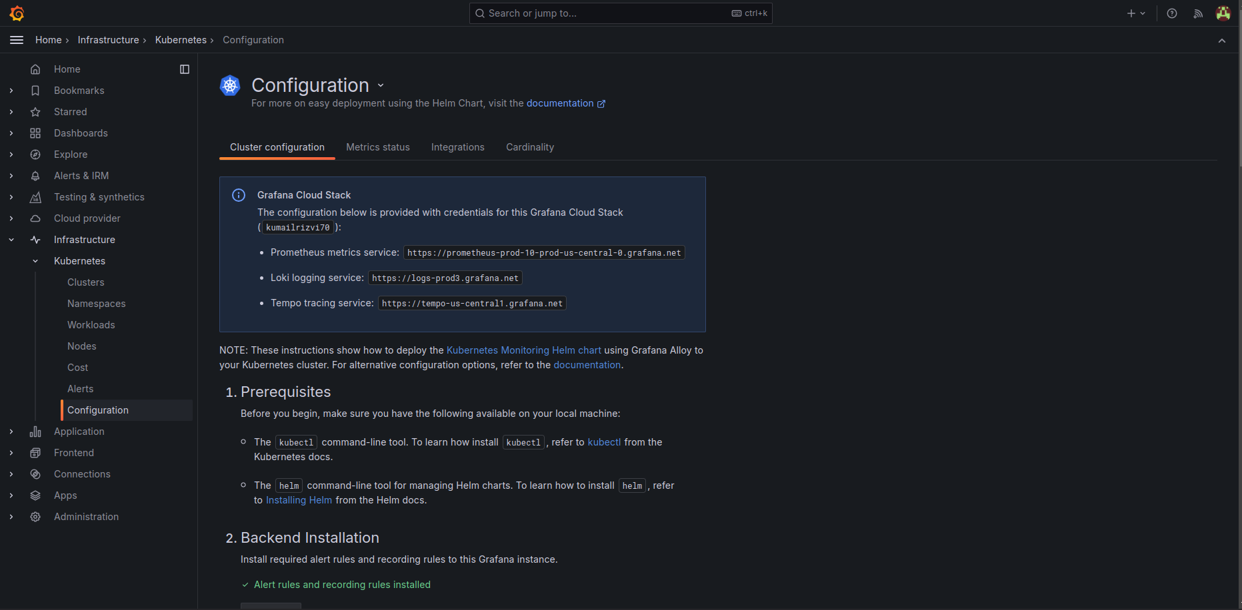Open the plus new item dropdown
The image size is (1242, 610).
tap(1135, 13)
